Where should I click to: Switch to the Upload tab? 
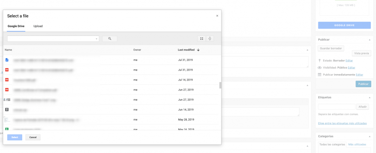click(x=38, y=26)
